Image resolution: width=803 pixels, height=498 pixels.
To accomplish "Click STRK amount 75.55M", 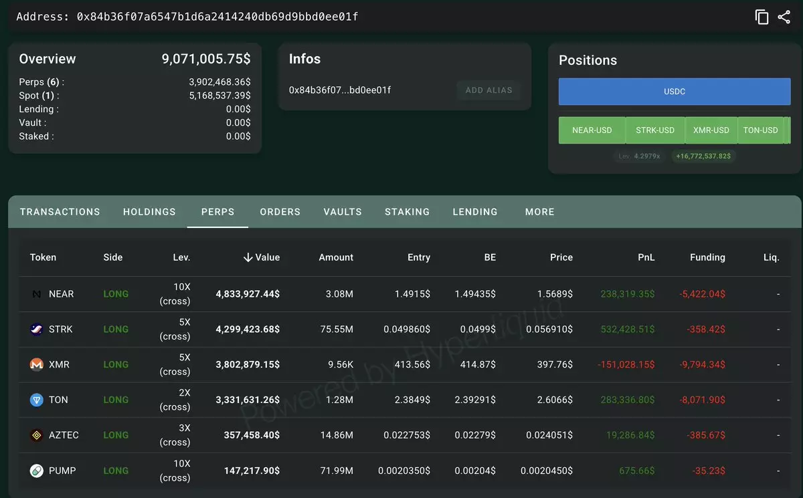I will 337,330.
